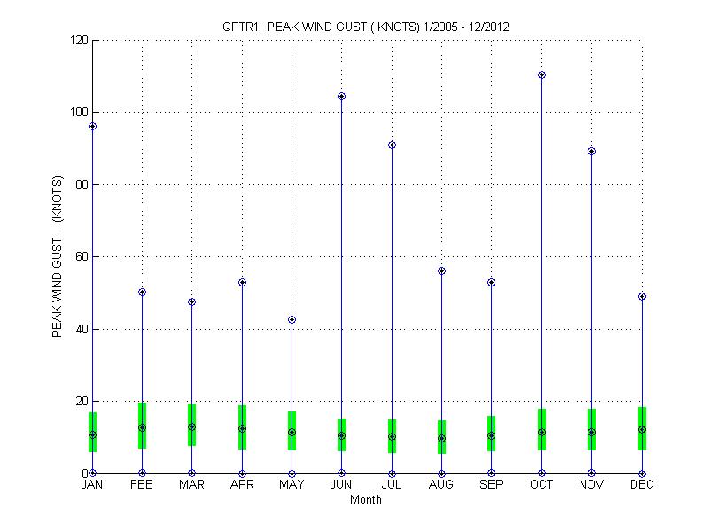Click the 120 y-axis tick label
Screen dimensions: 709x532
[79, 40]
